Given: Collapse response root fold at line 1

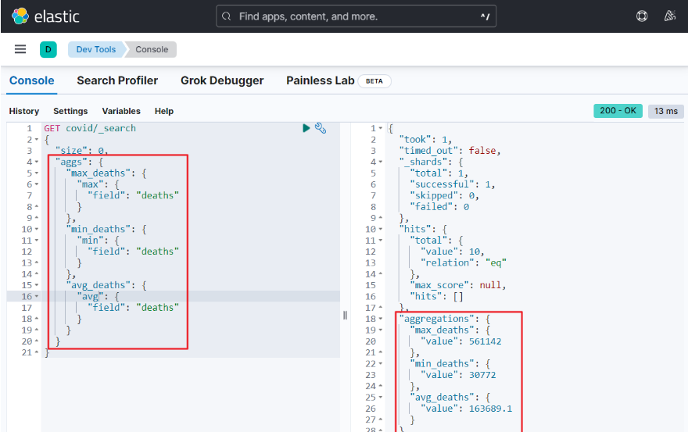Looking at the screenshot, I should [x=381, y=128].
